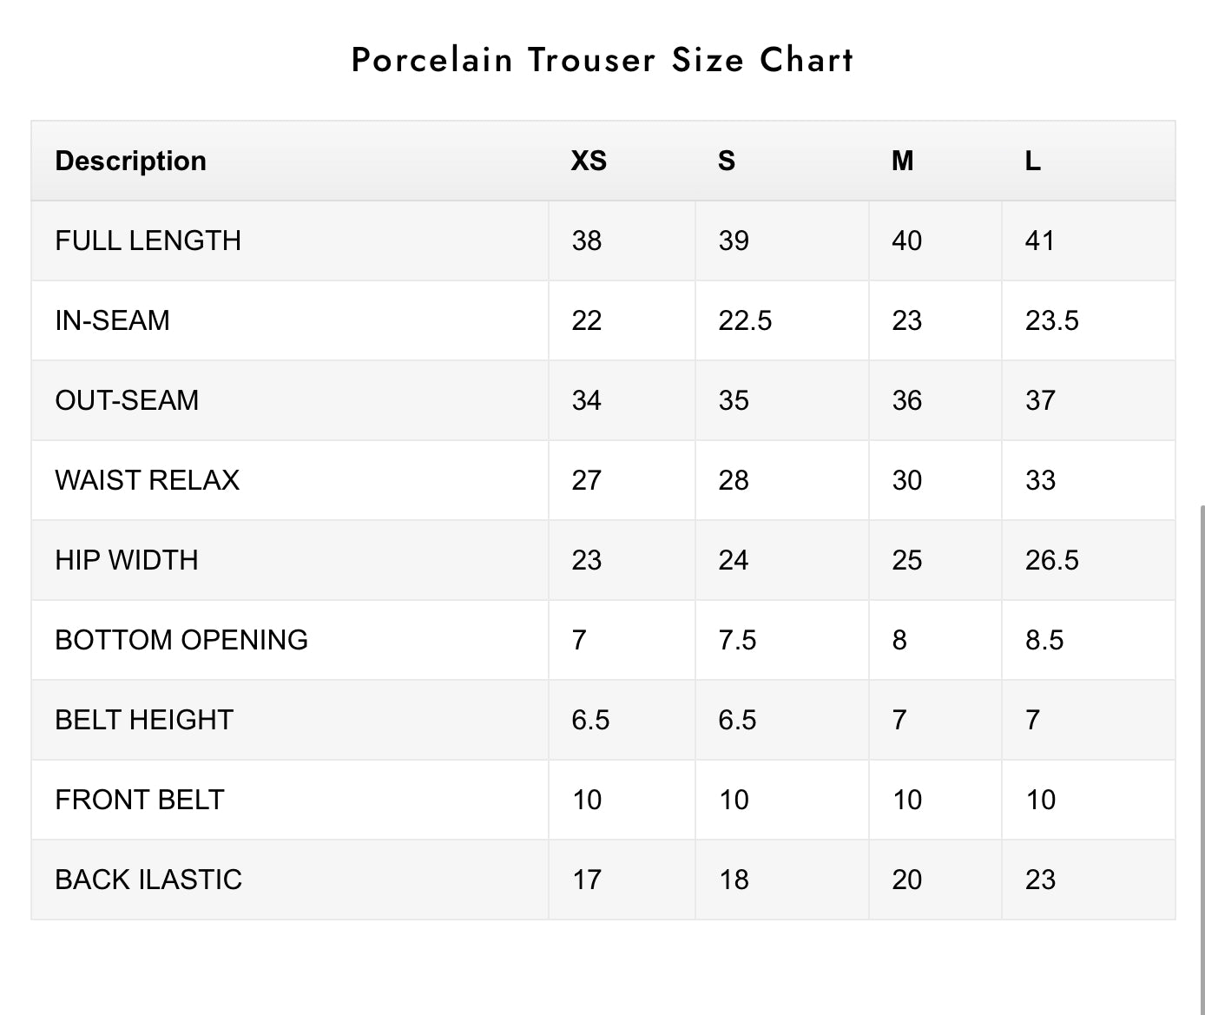Click the OUT-SEAM row label

point(127,400)
